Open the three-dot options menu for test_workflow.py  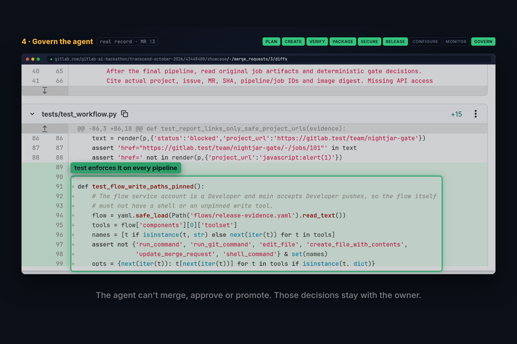click(x=475, y=114)
